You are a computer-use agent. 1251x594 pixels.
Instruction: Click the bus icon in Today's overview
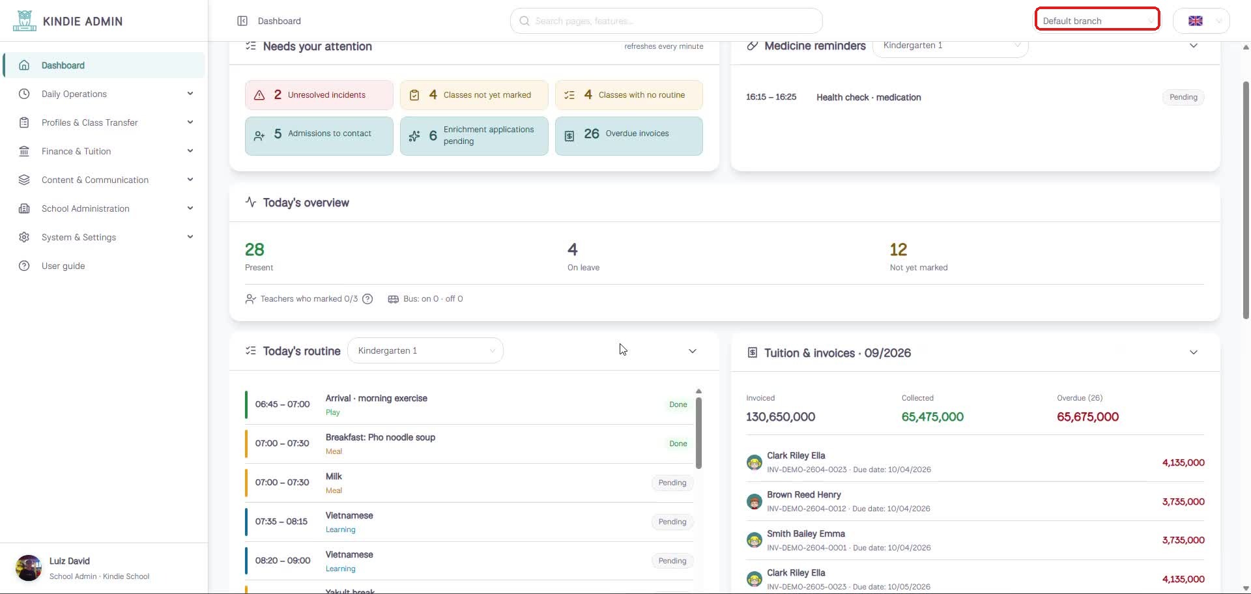pos(393,299)
